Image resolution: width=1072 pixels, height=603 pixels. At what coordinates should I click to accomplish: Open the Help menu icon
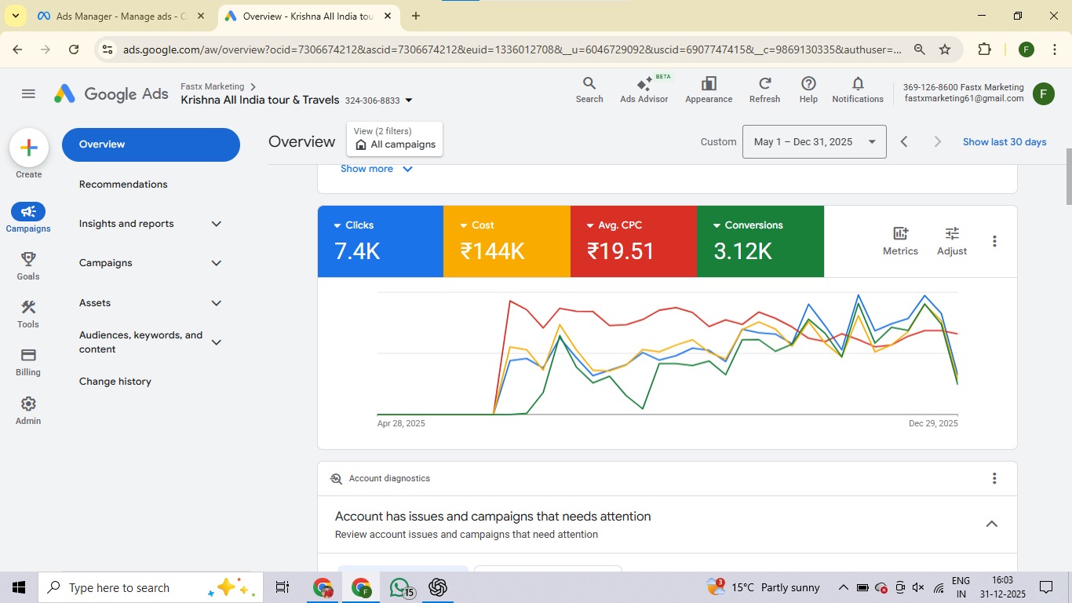click(x=808, y=90)
